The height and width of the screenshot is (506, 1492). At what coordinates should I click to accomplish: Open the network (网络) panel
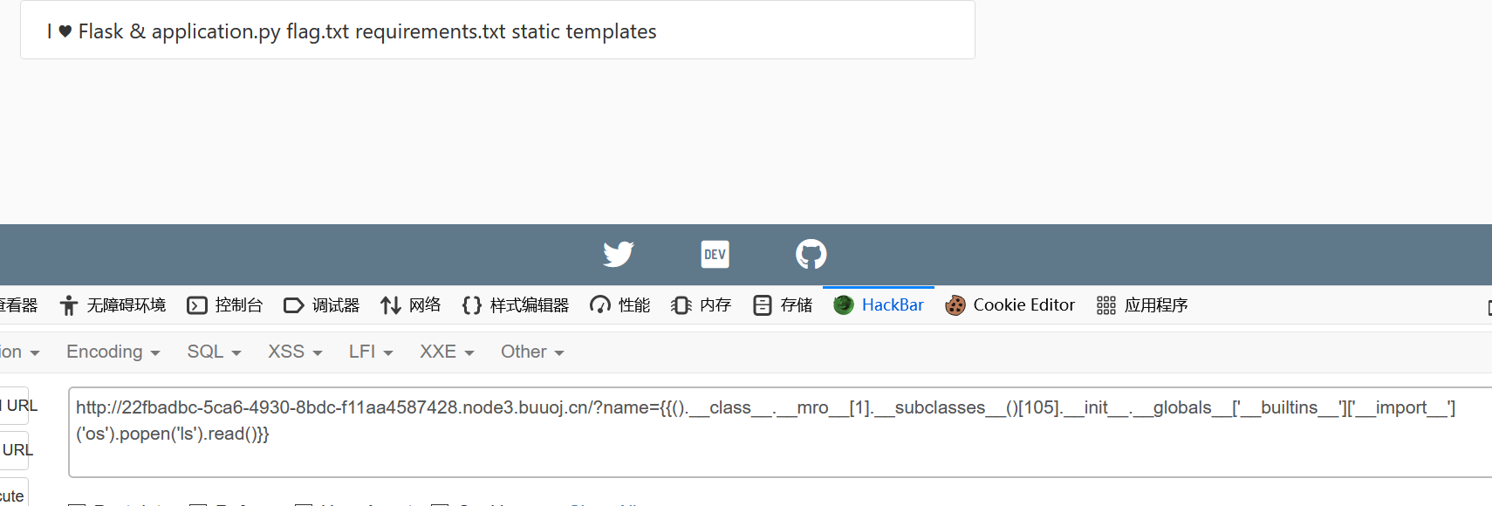pyautogui.click(x=411, y=305)
